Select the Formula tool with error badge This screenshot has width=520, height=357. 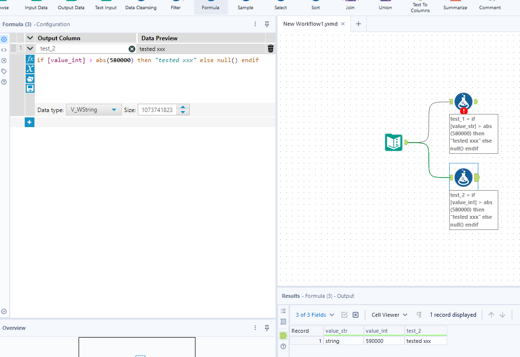463,102
